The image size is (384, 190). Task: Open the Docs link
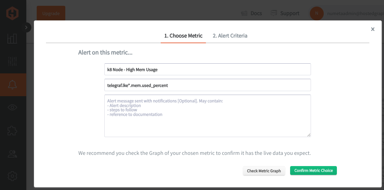click(251, 14)
